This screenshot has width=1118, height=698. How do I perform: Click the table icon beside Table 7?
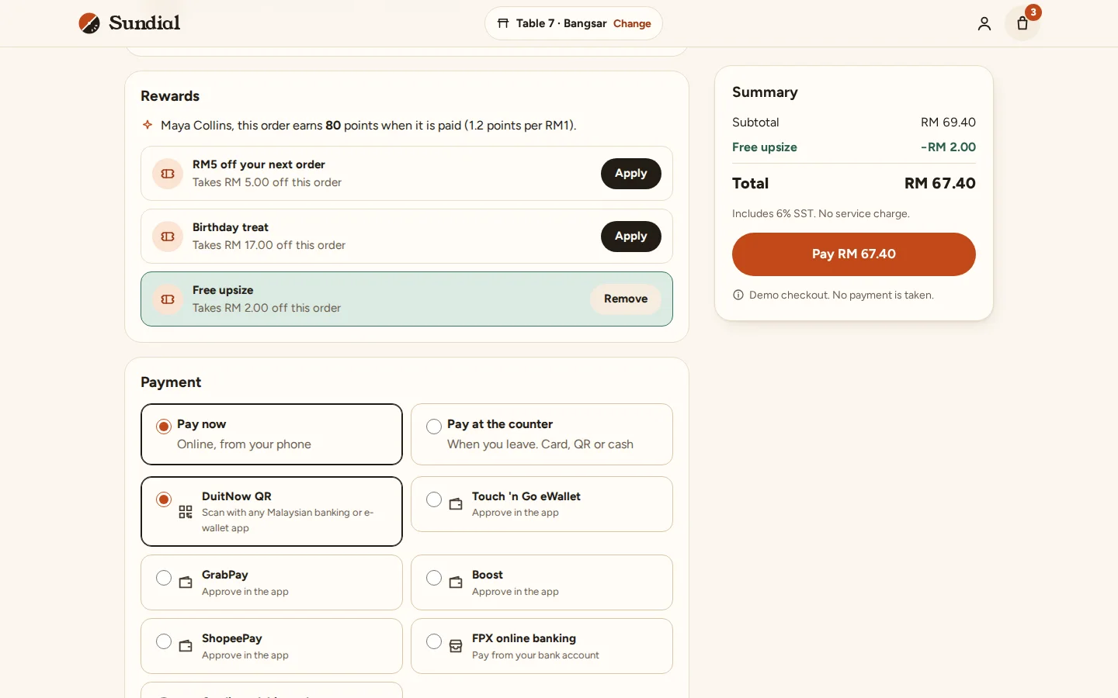point(503,23)
